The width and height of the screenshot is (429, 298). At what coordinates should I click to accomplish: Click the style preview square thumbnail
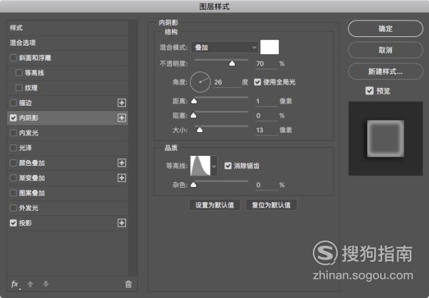[385, 138]
